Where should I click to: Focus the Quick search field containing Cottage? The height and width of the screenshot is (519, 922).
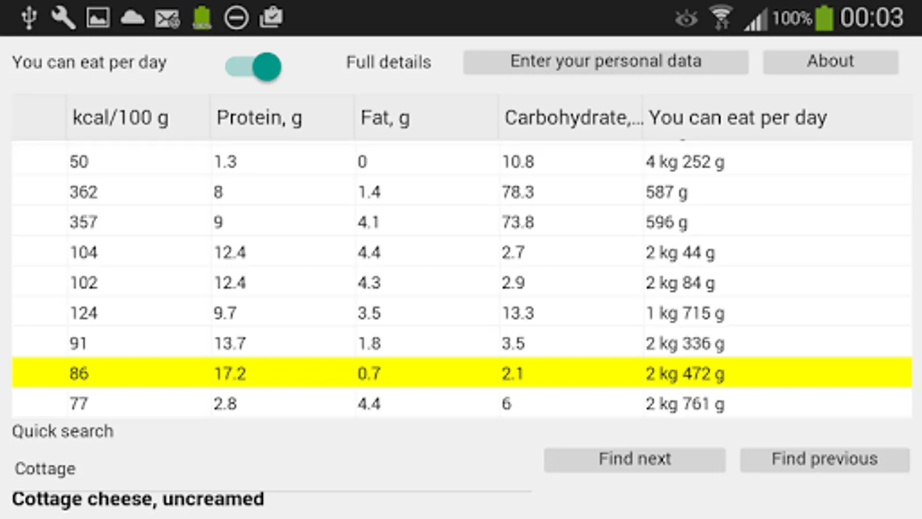tap(271, 469)
